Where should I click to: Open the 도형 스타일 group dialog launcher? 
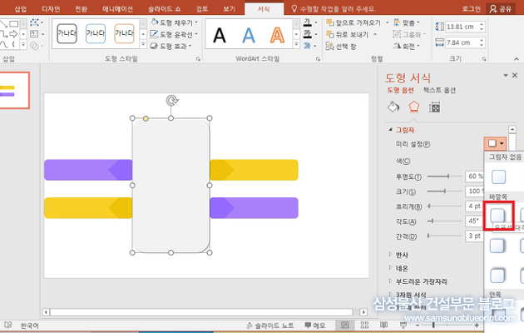coord(198,59)
